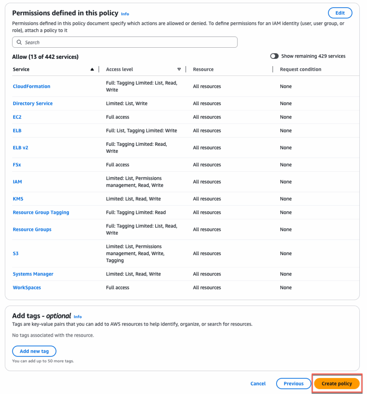
Task: Click the KMS service link
Action: pyautogui.click(x=18, y=199)
